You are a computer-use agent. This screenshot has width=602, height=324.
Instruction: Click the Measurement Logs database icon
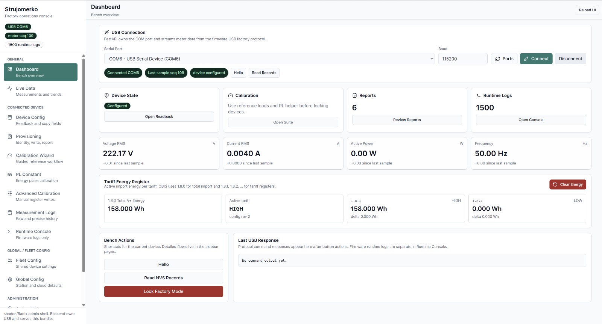point(10,212)
